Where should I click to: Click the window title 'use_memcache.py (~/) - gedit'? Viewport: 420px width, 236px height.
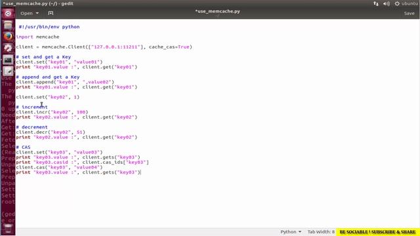[38, 3]
